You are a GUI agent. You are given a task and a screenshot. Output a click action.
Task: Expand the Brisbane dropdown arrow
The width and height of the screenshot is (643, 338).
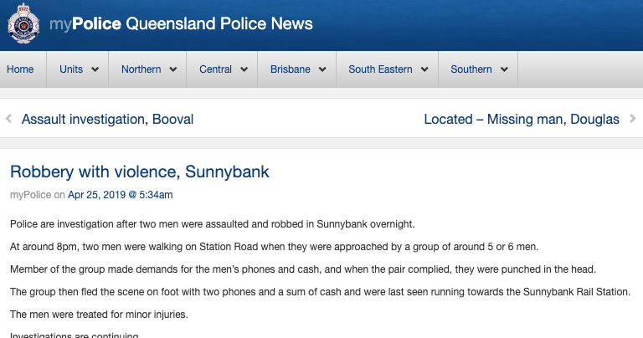[323, 69]
